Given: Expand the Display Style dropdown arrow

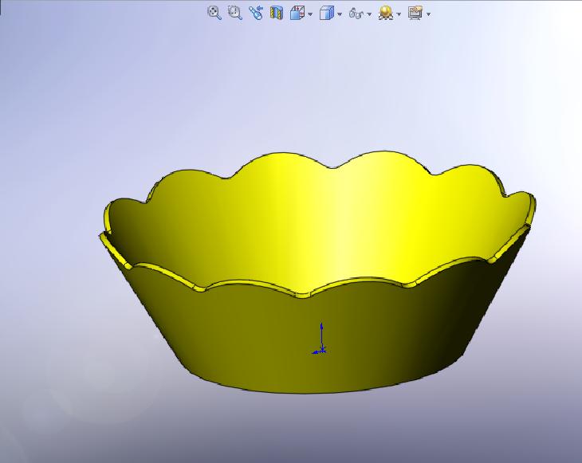Looking at the screenshot, I should pos(340,14).
